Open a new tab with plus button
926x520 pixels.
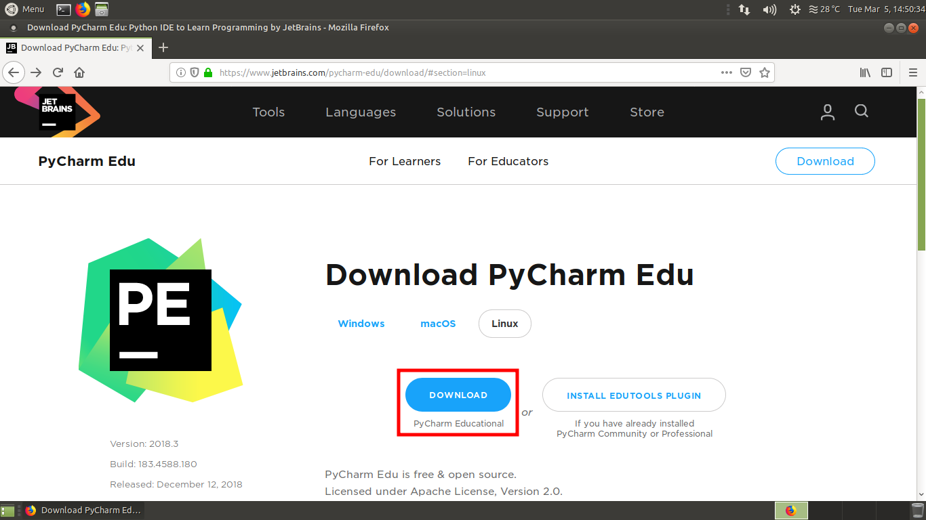(163, 47)
